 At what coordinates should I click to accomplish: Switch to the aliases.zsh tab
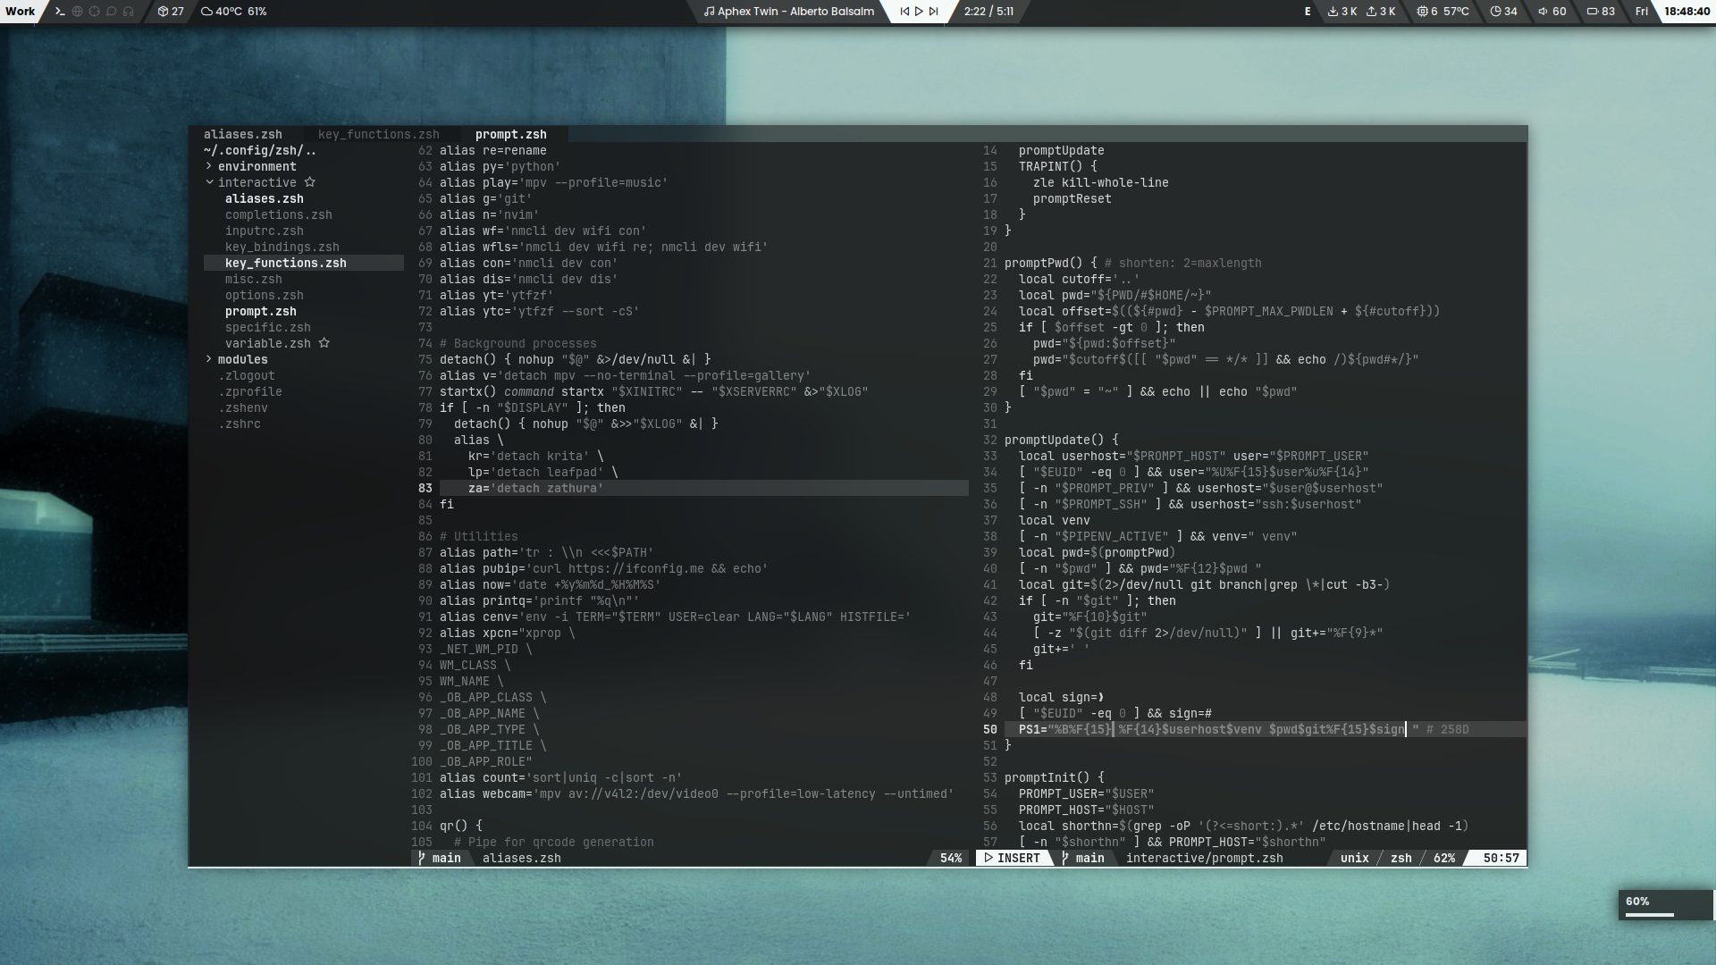[242, 134]
